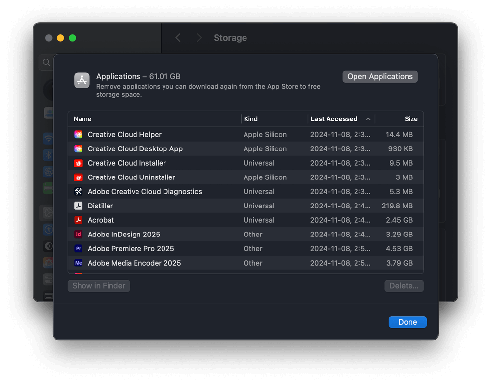This screenshot has width=491, height=384.
Task: Select the Adobe Premiere Pro 2025 icon
Action: point(78,249)
